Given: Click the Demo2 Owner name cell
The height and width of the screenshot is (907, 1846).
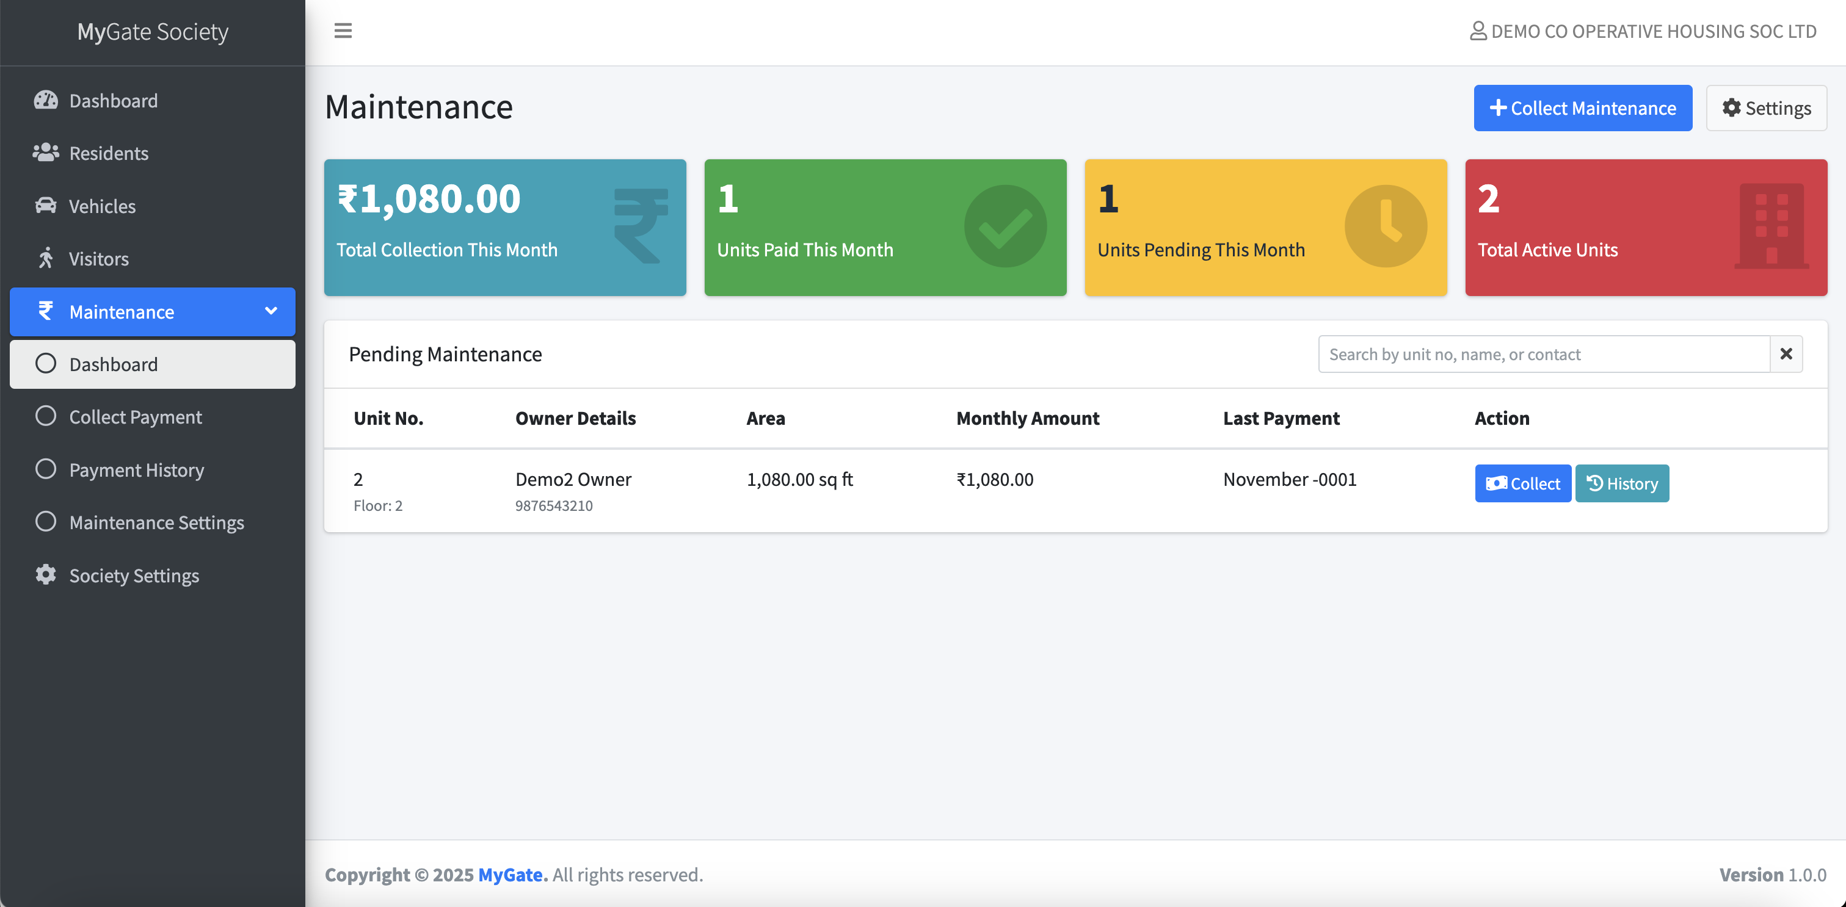Looking at the screenshot, I should [573, 479].
